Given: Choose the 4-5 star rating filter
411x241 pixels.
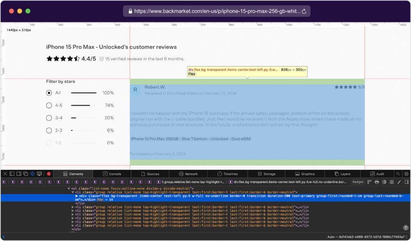Looking at the screenshot, I should point(49,105).
